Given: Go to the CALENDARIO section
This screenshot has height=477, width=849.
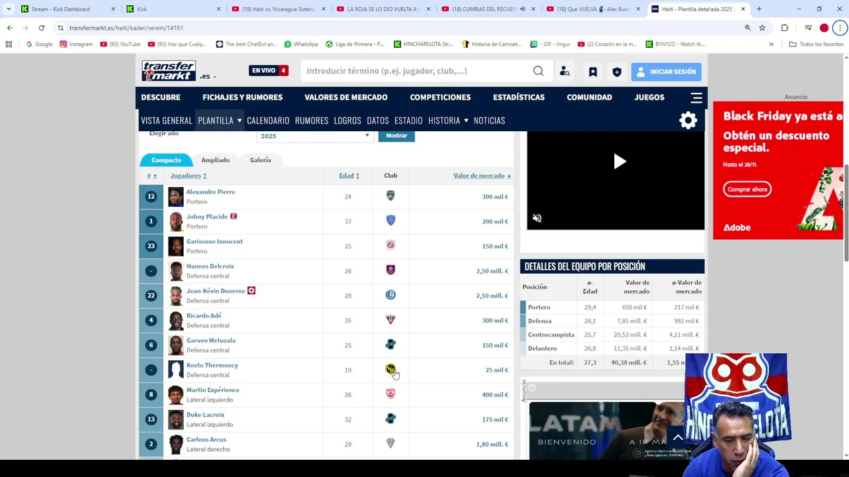Looking at the screenshot, I should [x=268, y=121].
